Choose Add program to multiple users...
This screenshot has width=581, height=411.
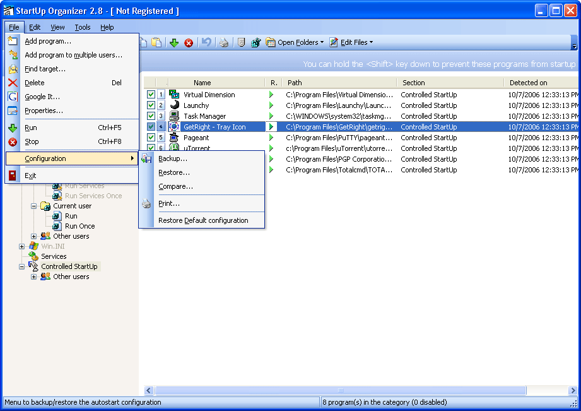pos(73,55)
